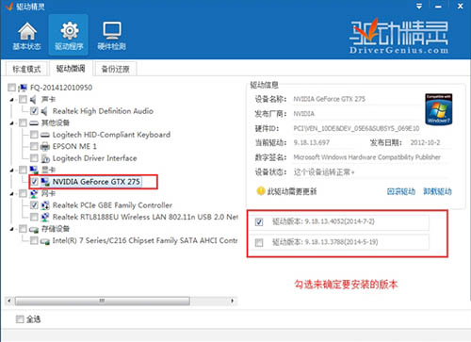Click the icon beside Realtek PCIe GBE Family Controller
The width and height of the screenshot is (471, 342).
coord(45,205)
